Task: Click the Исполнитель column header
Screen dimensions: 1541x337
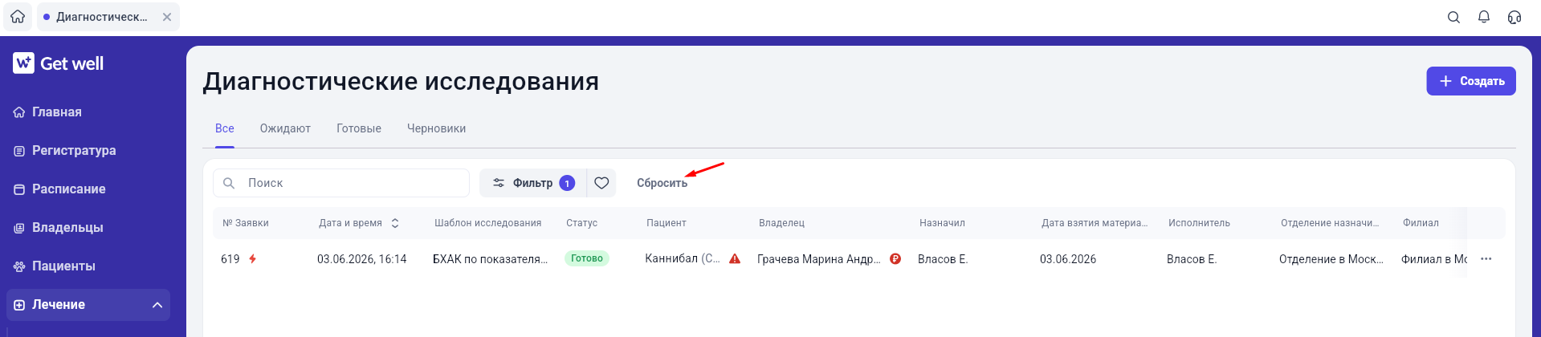Action: 1199,223
